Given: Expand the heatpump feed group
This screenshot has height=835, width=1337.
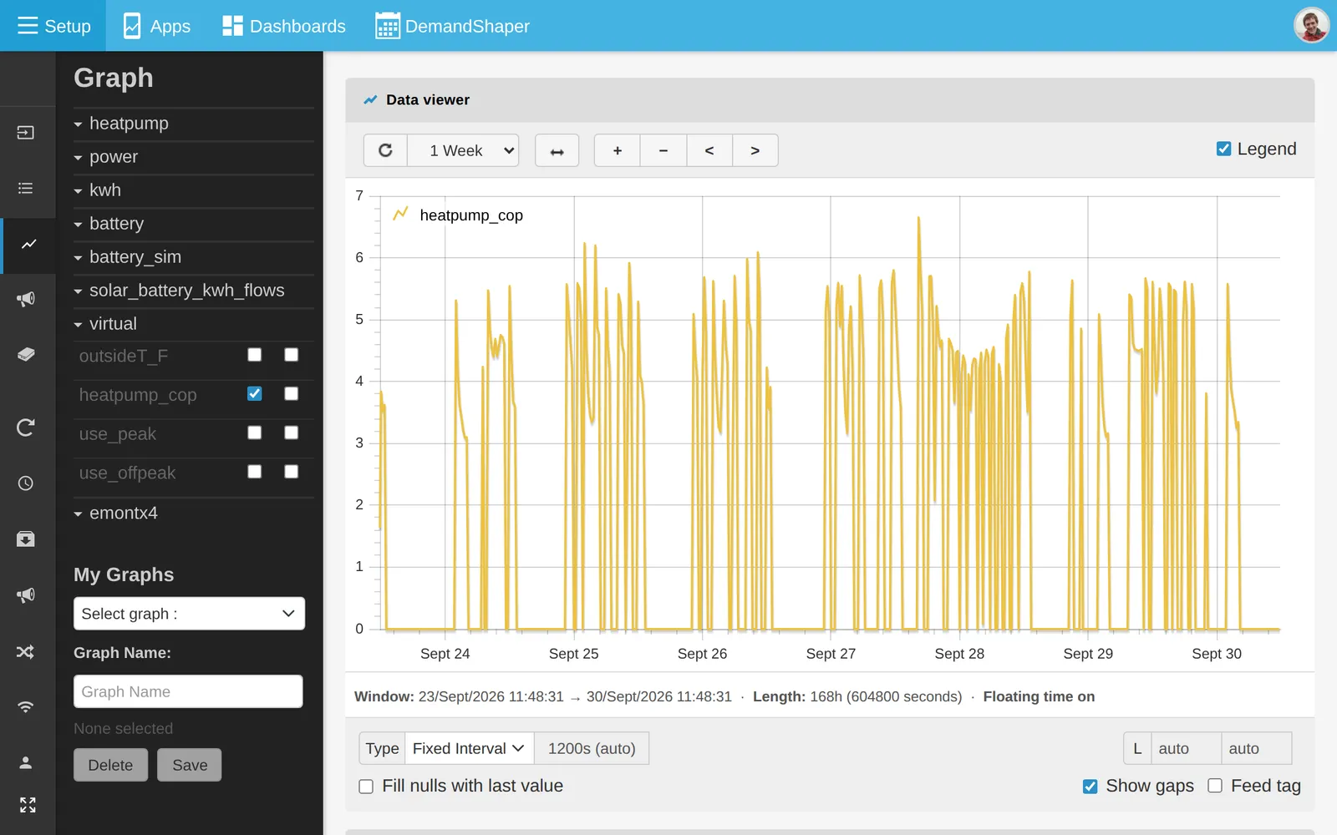Looking at the screenshot, I should [194, 124].
